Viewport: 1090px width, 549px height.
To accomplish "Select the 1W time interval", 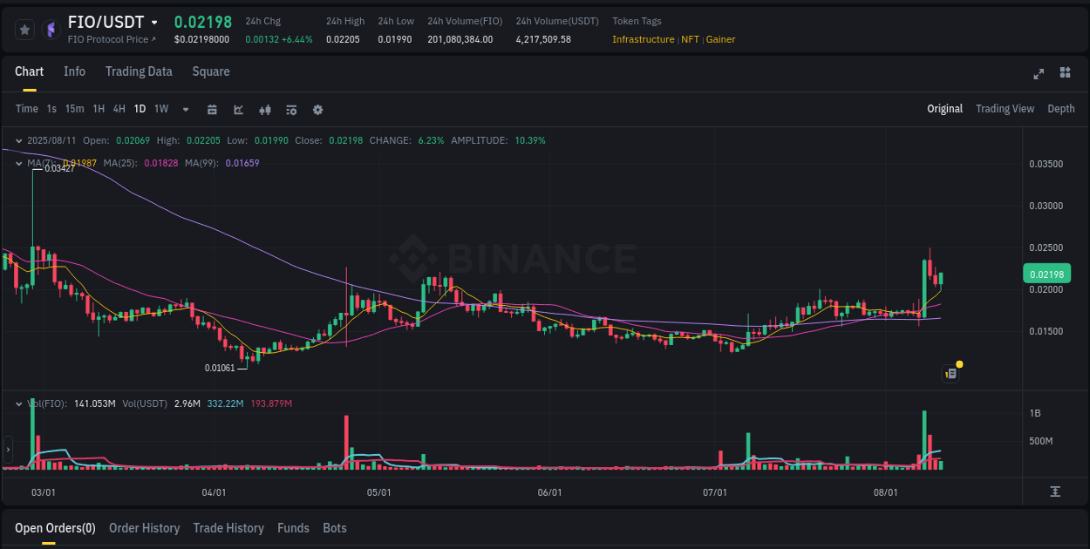I will coord(160,109).
